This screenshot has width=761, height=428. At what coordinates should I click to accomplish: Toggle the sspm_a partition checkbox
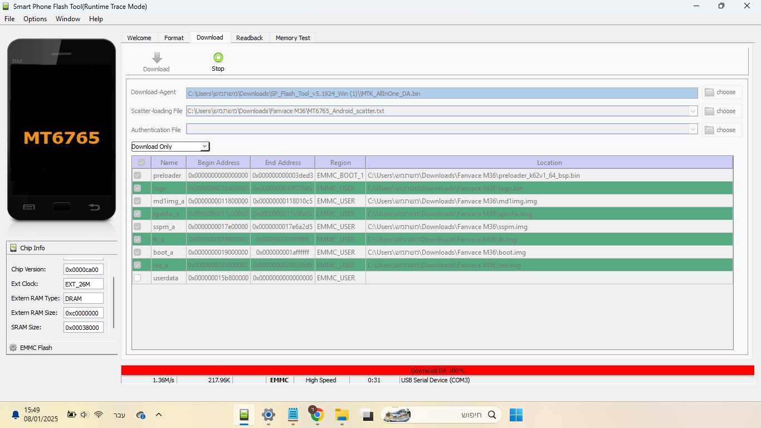[138, 227]
